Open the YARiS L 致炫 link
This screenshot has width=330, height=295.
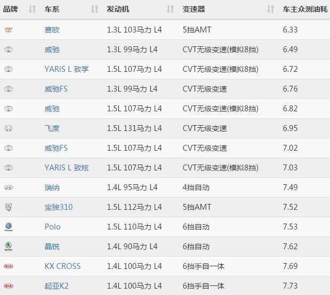coord(67,168)
